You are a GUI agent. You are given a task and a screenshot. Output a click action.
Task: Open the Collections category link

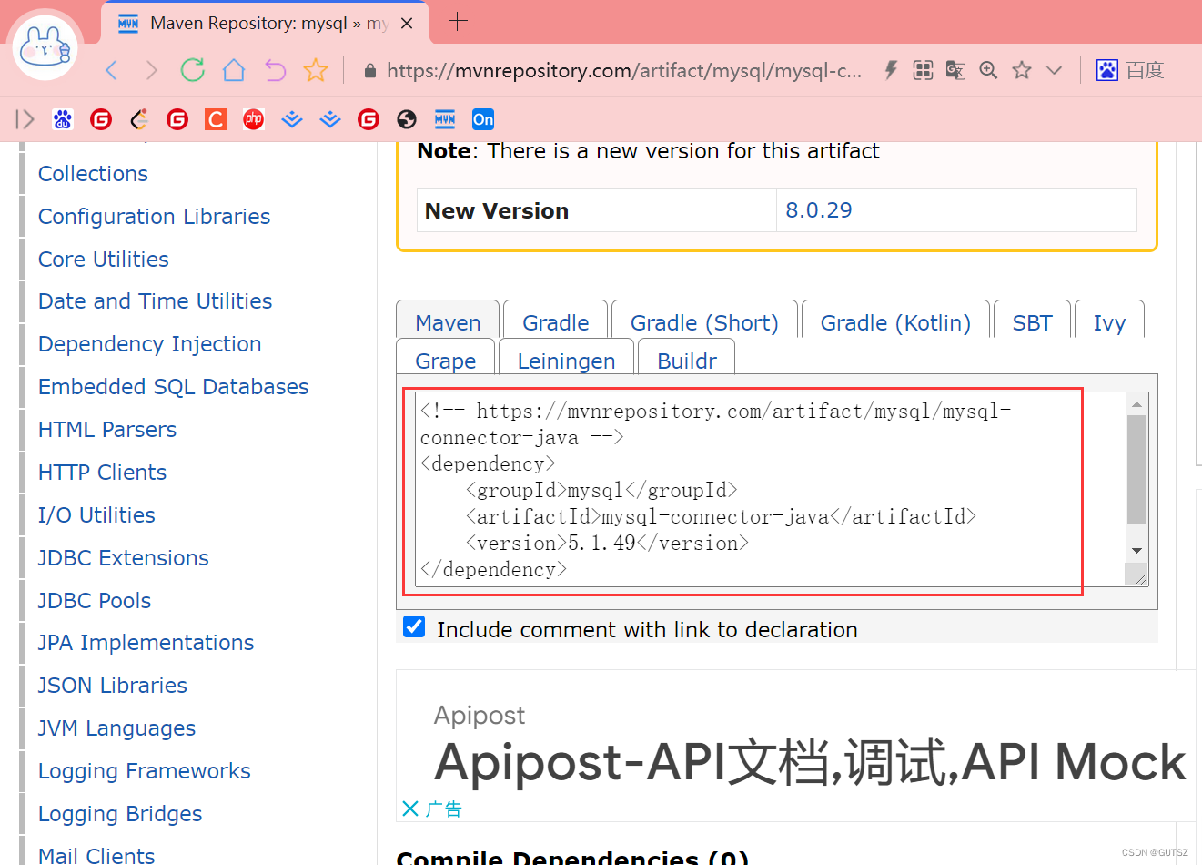(x=93, y=174)
